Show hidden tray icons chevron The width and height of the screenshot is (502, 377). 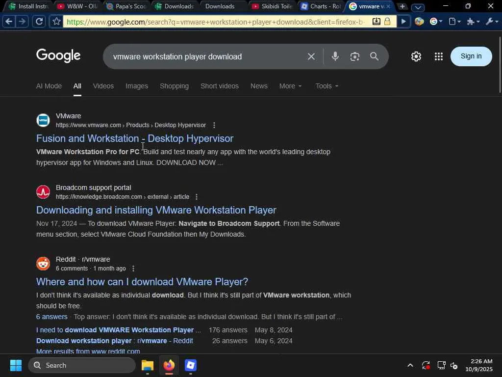[410, 365]
